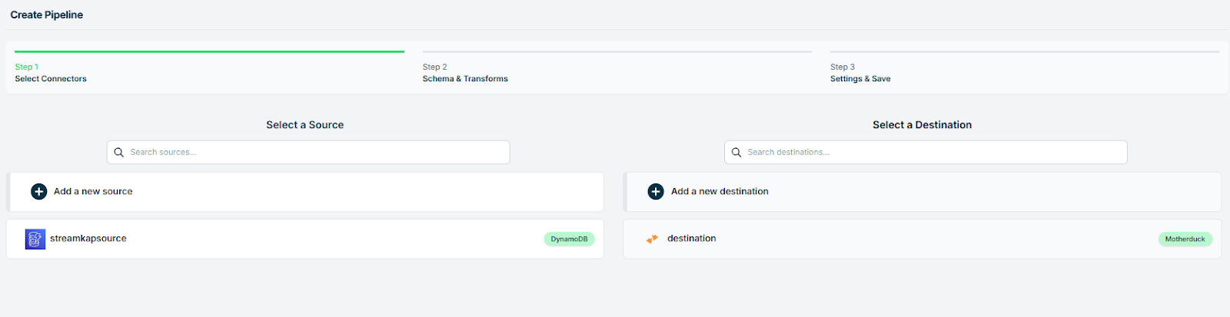The image size is (1230, 317).
Task: Click the magnifier icon in the sources search
Action: (x=119, y=153)
